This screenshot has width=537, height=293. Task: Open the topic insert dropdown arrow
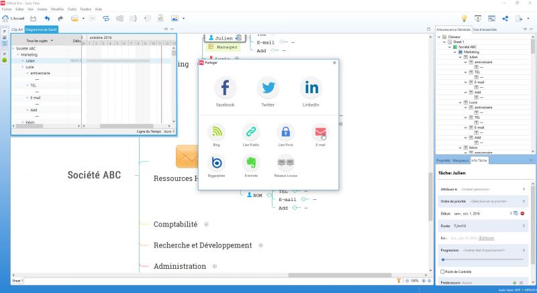(83, 19)
